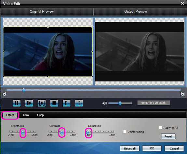Click the right scissors trim marker
The height and width of the screenshot is (154, 187).
182,94
